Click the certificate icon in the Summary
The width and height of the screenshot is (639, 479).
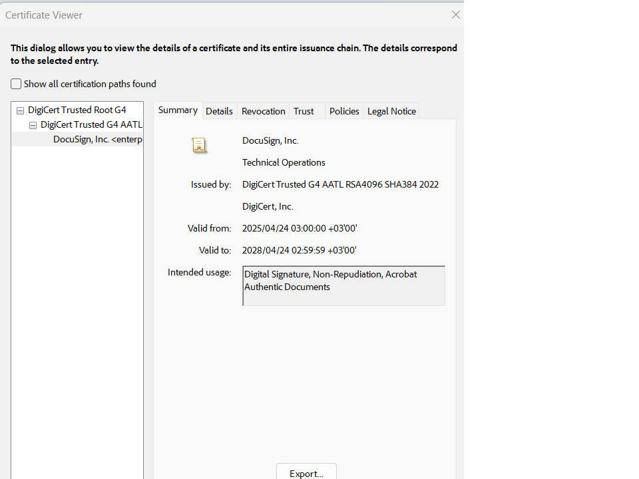click(x=199, y=145)
